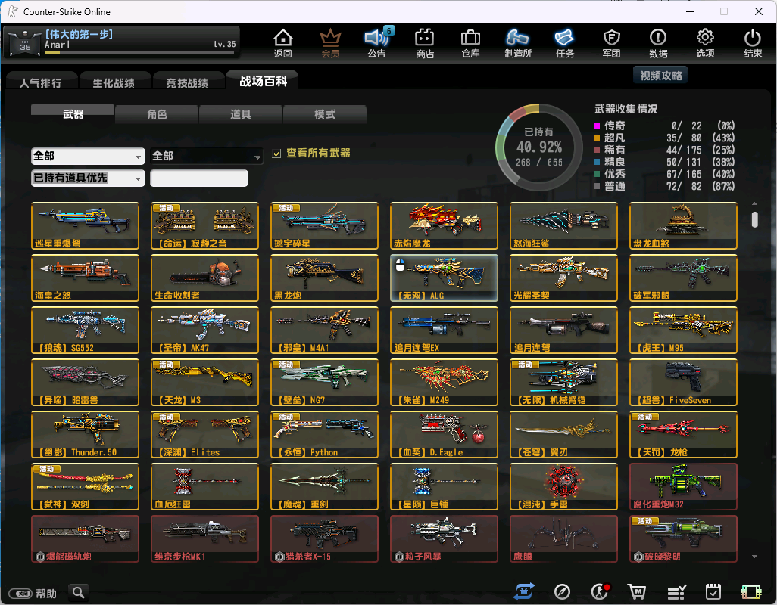Image resolution: width=777 pixels, height=605 pixels.
Task: Click the scroll-up arrow of weapon list
Action: 754,203
